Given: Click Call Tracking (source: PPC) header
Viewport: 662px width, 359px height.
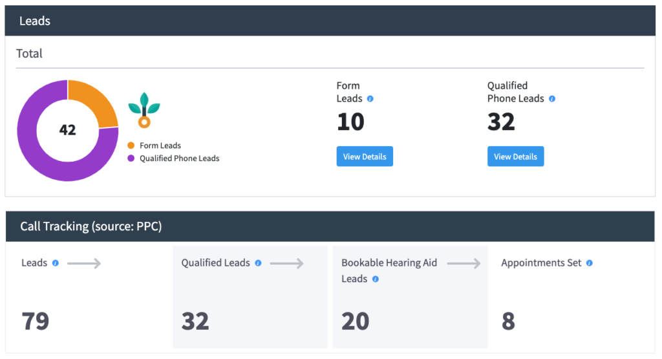Looking at the screenshot, I should (330, 226).
